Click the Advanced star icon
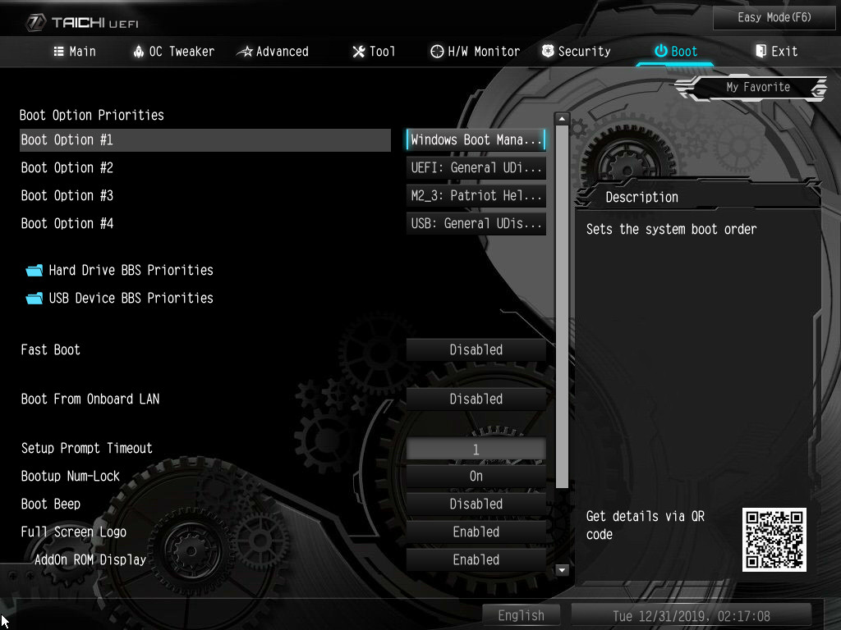 (245, 52)
